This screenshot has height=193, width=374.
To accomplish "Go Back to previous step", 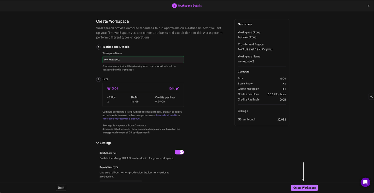I will pyautogui.click(x=61, y=188).
